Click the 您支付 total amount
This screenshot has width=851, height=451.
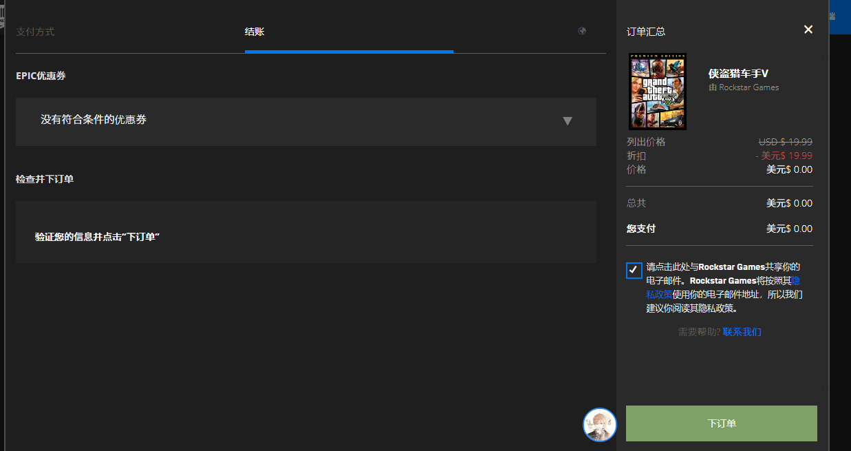[x=789, y=229]
